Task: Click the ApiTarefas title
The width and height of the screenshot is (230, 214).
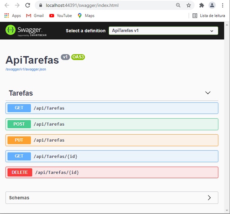Action: pyautogui.click(x=32, y=60)
